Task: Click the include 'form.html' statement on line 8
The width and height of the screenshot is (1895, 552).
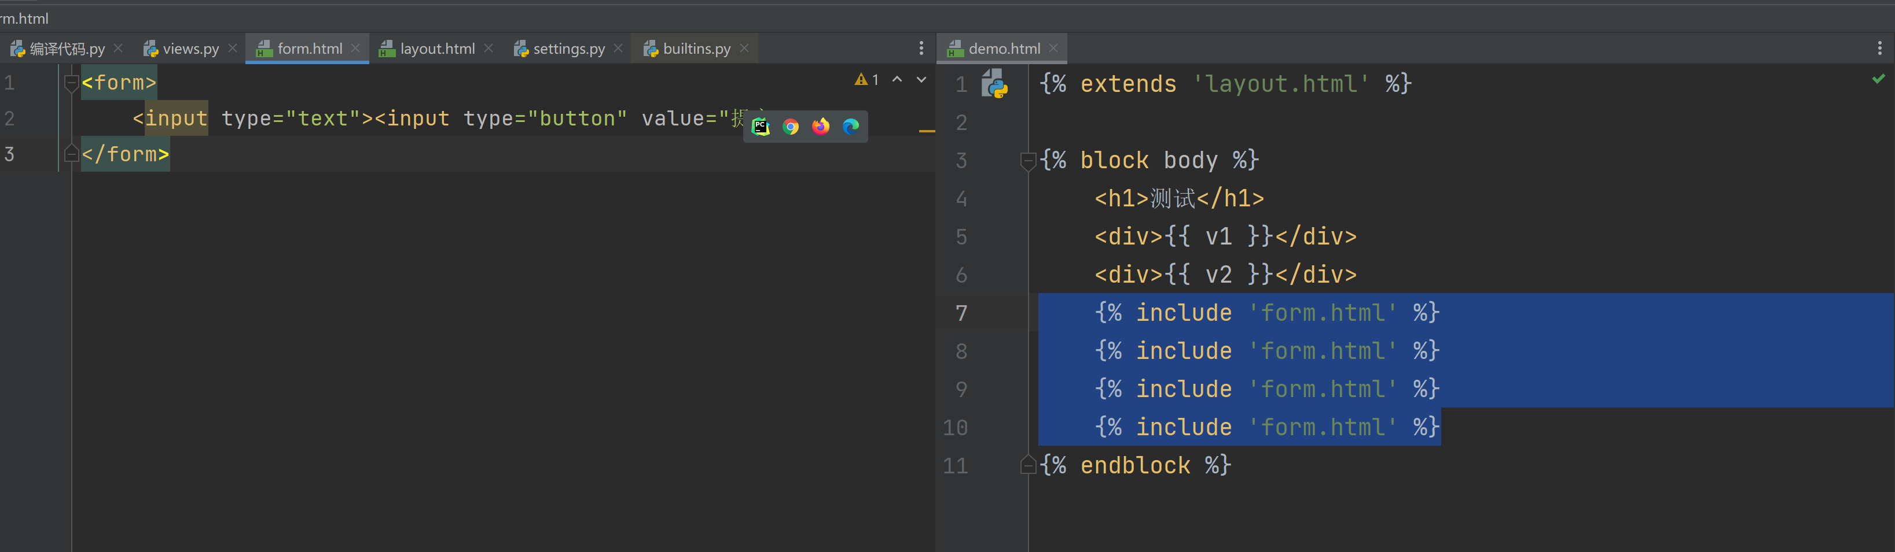Action: [1267, 351]
